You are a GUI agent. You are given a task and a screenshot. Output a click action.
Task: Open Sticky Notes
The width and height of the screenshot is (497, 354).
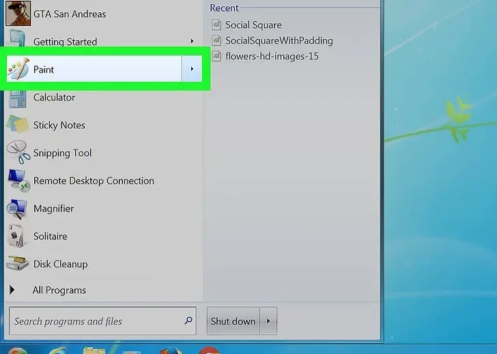(59, 126)
